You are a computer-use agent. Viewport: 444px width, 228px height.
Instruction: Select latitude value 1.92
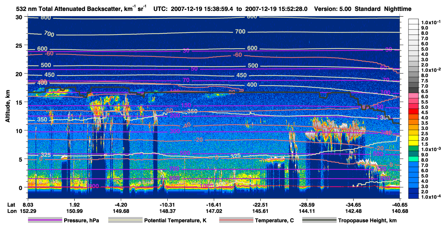(74, 205)
